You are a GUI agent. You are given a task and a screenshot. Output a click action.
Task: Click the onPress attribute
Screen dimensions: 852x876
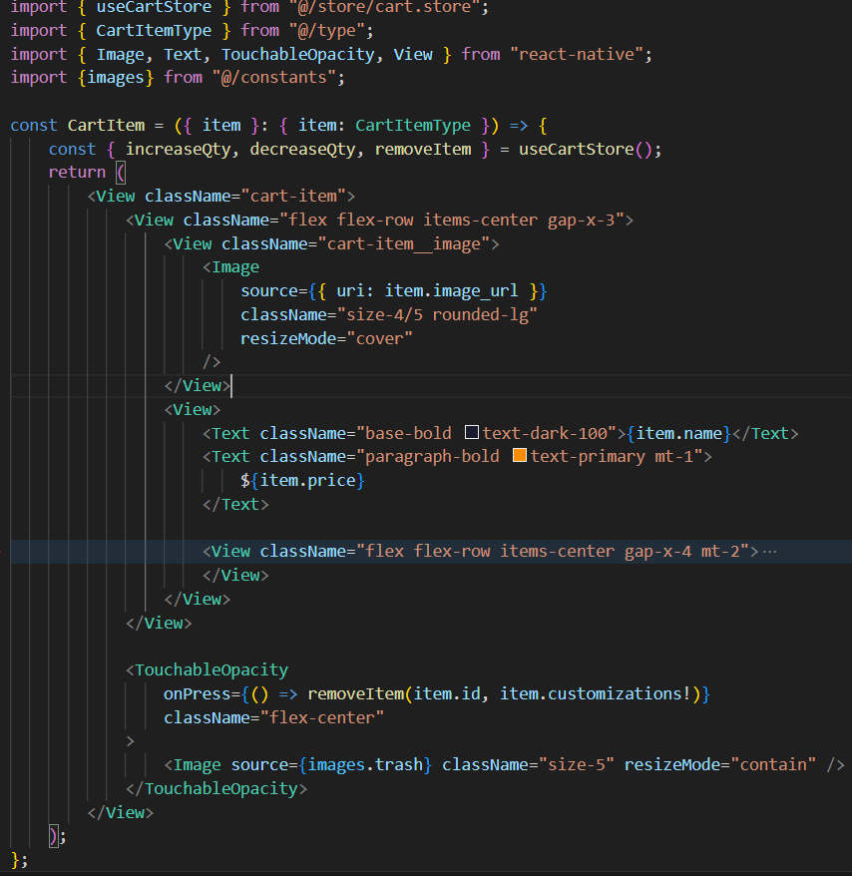click(198, 693)
